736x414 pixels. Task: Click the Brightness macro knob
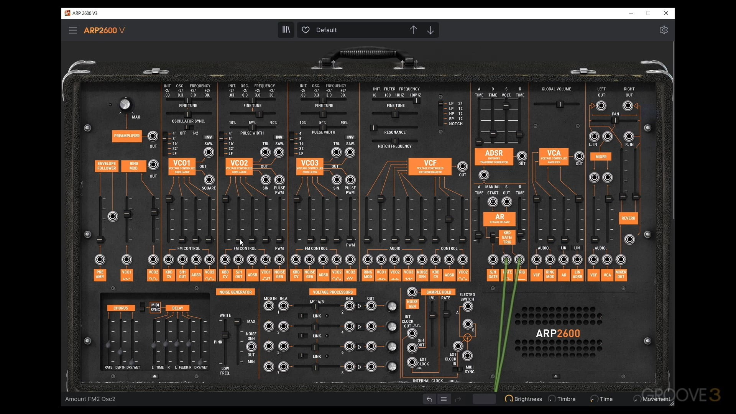coord(509,399)
